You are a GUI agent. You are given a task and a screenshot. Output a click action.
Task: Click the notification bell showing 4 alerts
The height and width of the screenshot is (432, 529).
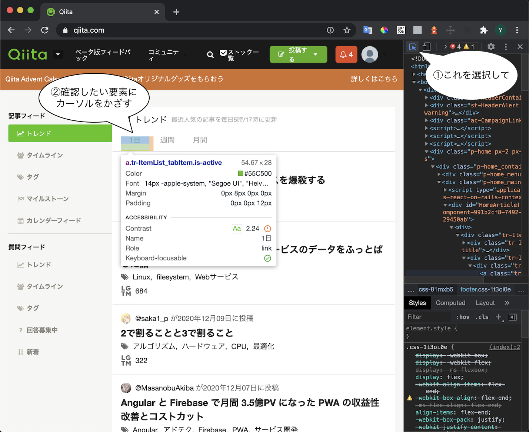(x=346, y=54)
